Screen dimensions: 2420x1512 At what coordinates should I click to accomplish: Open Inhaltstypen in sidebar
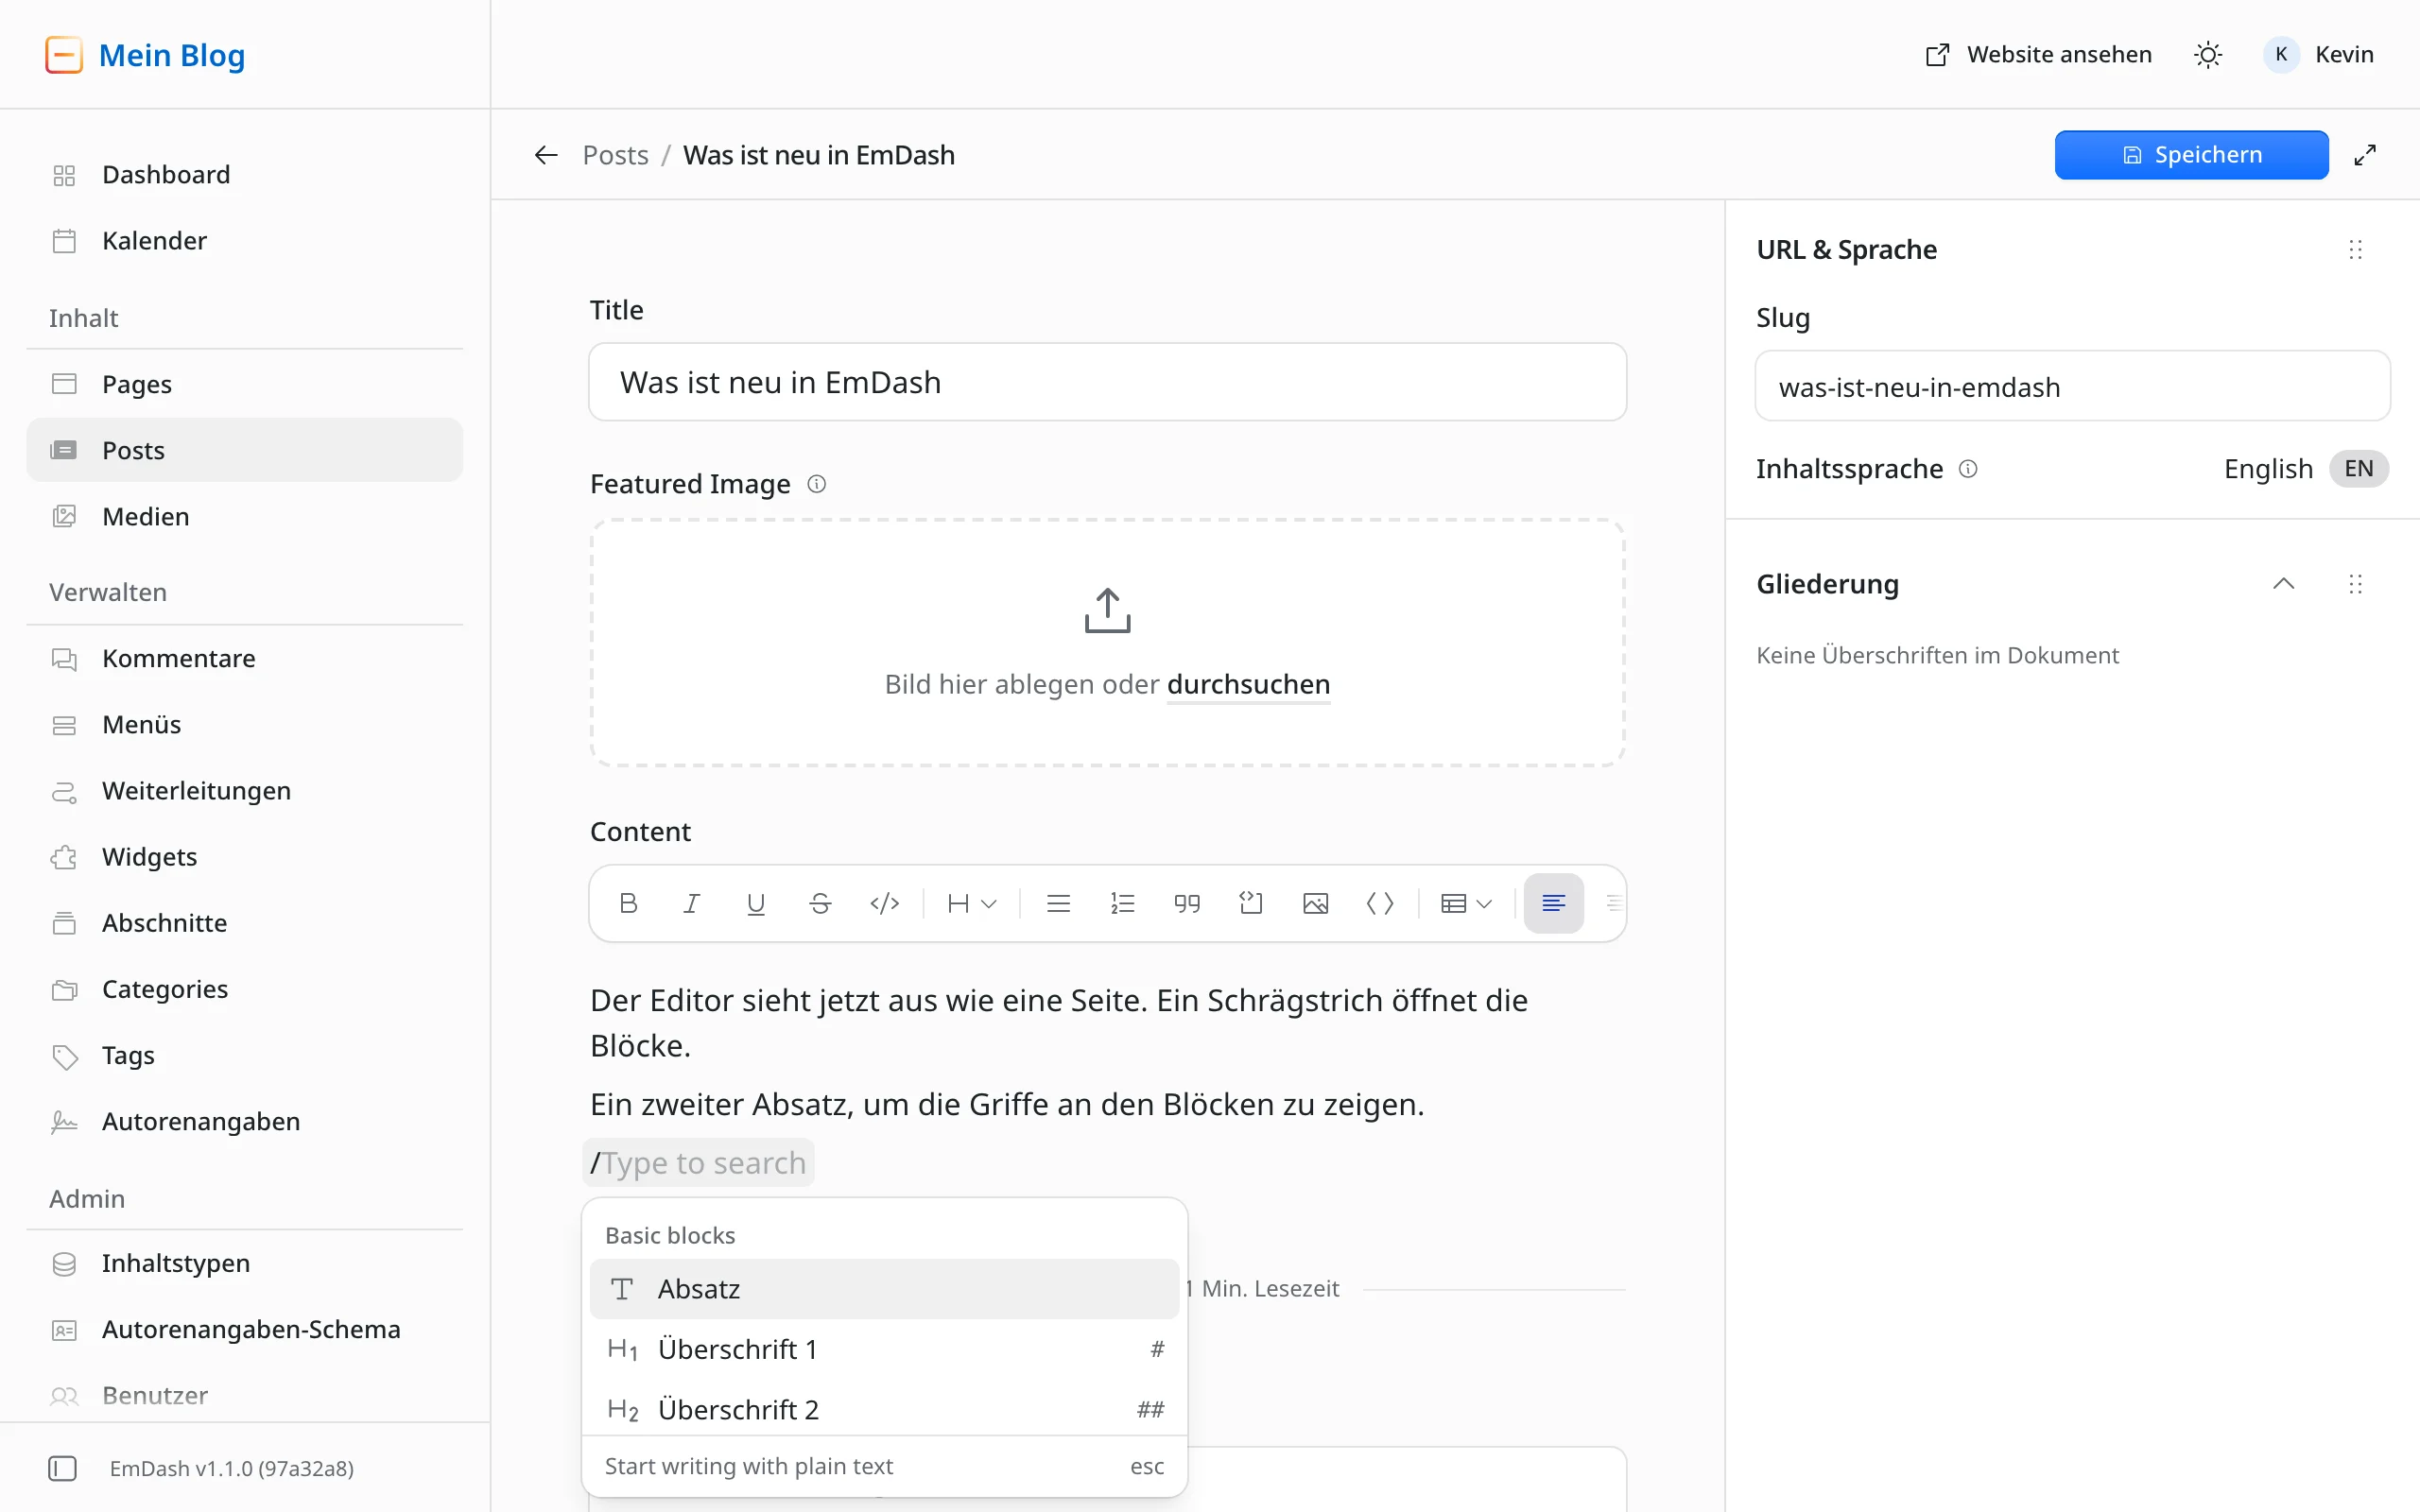245,1263
